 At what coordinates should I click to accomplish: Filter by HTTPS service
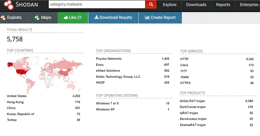pos(185,83)
